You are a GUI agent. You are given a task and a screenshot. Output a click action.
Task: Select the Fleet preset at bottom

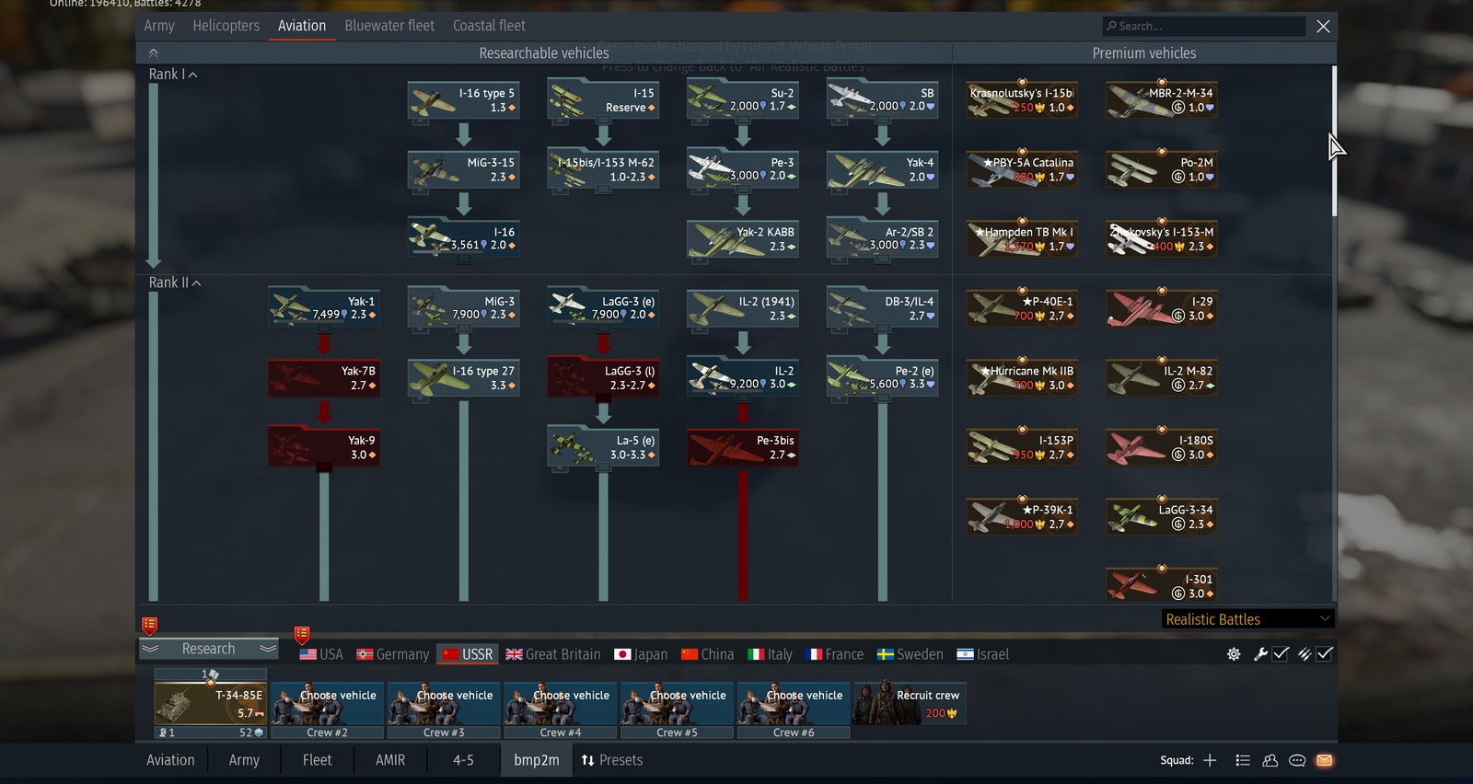[317, 760]
